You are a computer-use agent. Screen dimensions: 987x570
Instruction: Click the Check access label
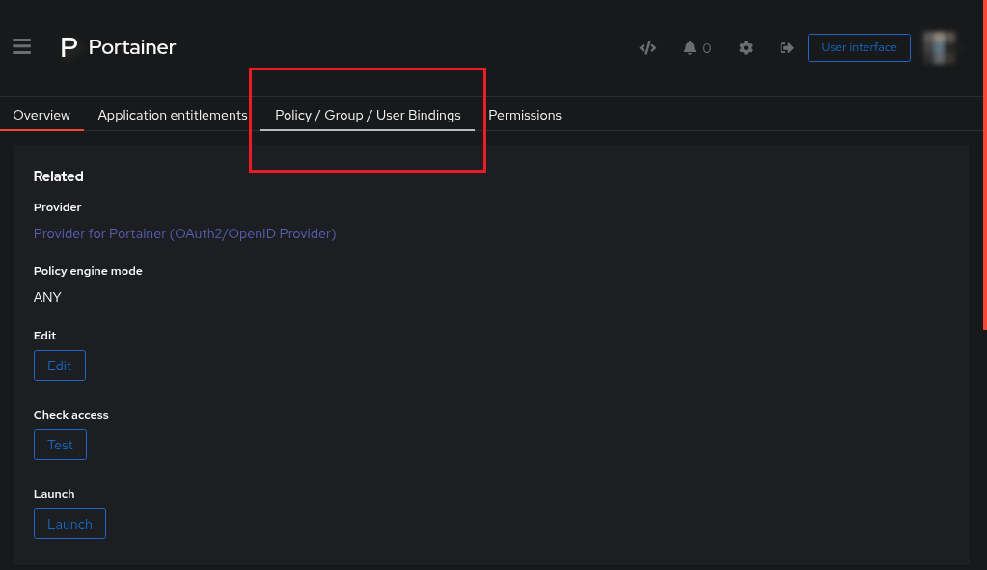(71, 415)
